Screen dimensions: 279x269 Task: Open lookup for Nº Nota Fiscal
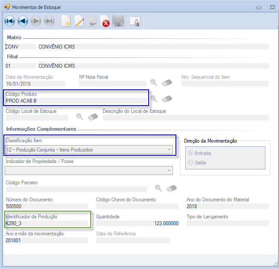[154, 83]
